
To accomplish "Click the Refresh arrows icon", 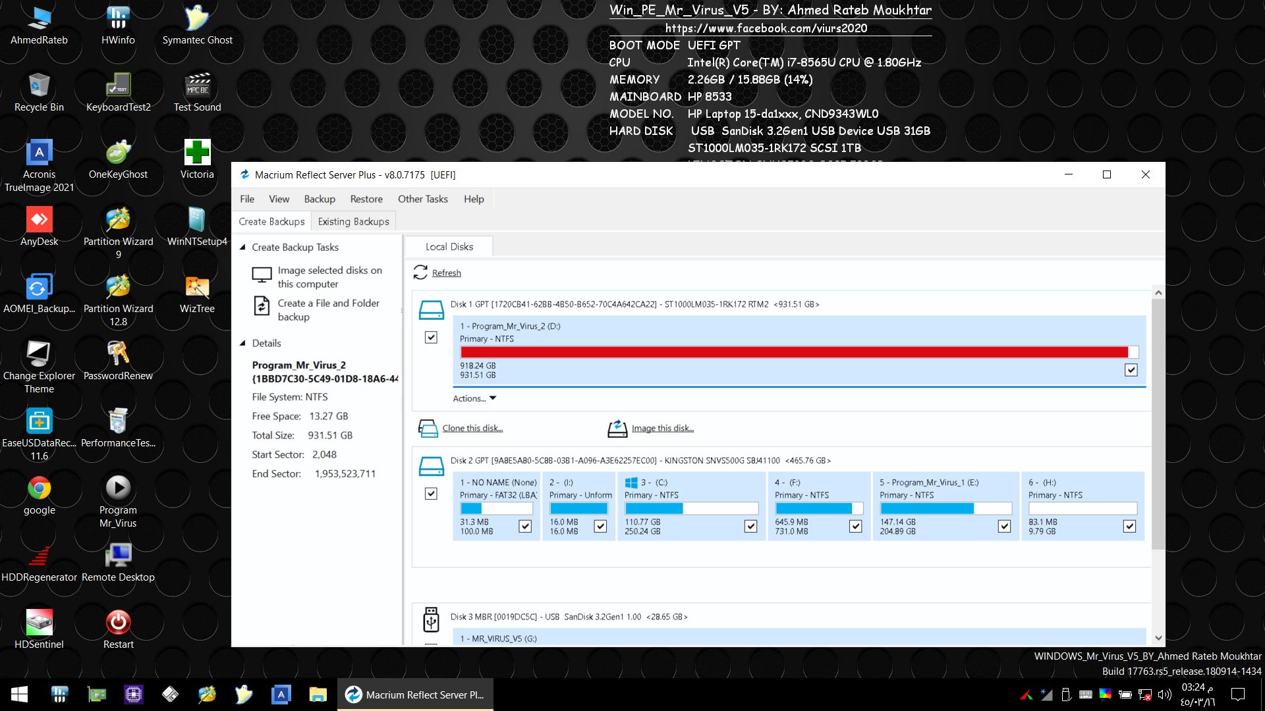I will [x=420, y=273].
